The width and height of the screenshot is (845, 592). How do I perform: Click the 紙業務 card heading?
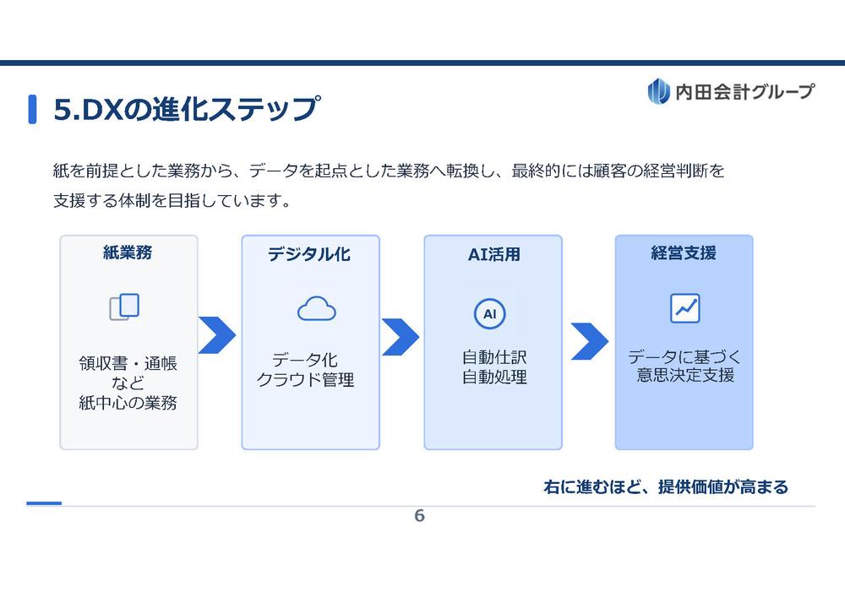click(128, 253)
